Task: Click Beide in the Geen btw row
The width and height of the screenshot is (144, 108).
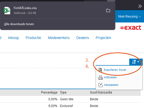Action: tap(94, 99)
